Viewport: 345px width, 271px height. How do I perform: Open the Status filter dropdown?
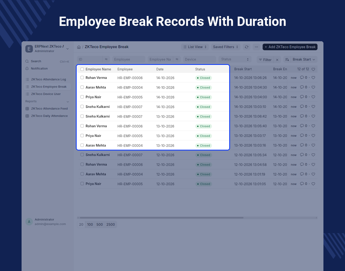point(235,59)
